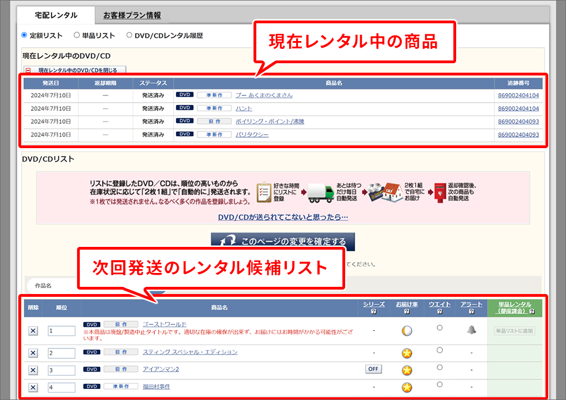Click the help icon under ウエイト header

[x=439, y=312]
